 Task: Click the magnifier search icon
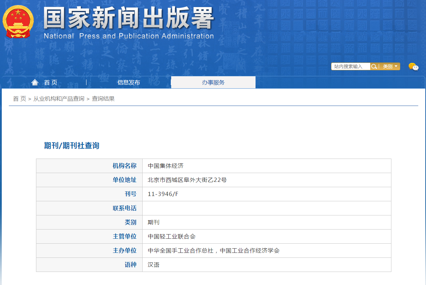point(374,66)
